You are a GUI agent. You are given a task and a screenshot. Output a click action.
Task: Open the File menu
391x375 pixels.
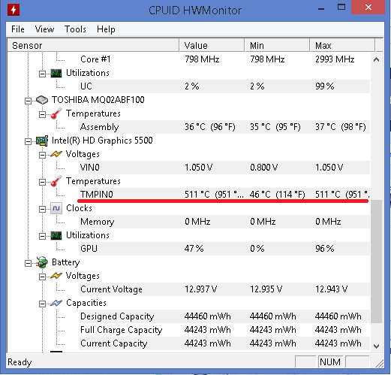pos(18,29)
